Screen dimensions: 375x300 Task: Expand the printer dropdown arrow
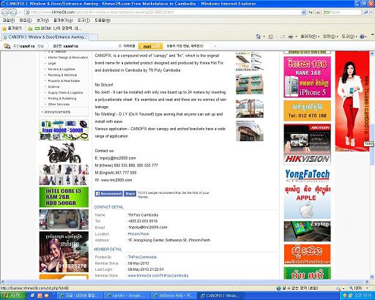tap(296, 37)
